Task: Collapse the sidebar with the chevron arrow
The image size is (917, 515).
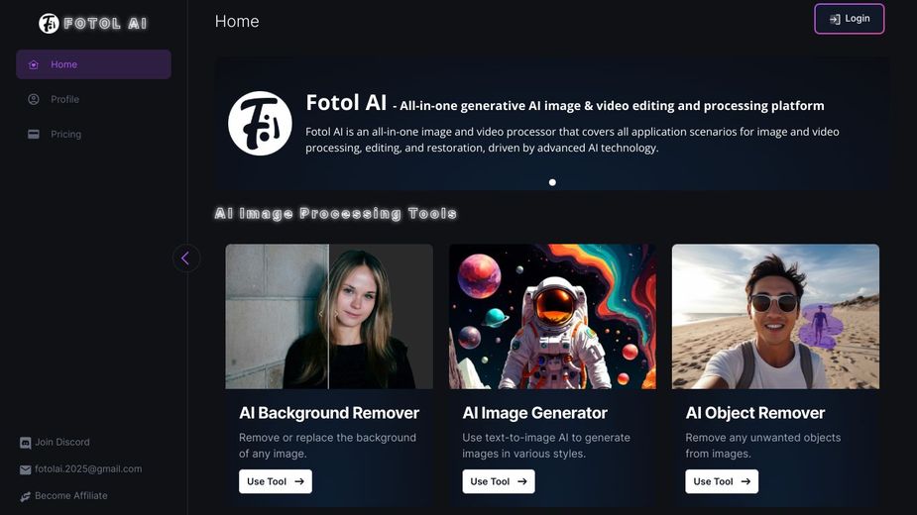Action: pos(185,258)
